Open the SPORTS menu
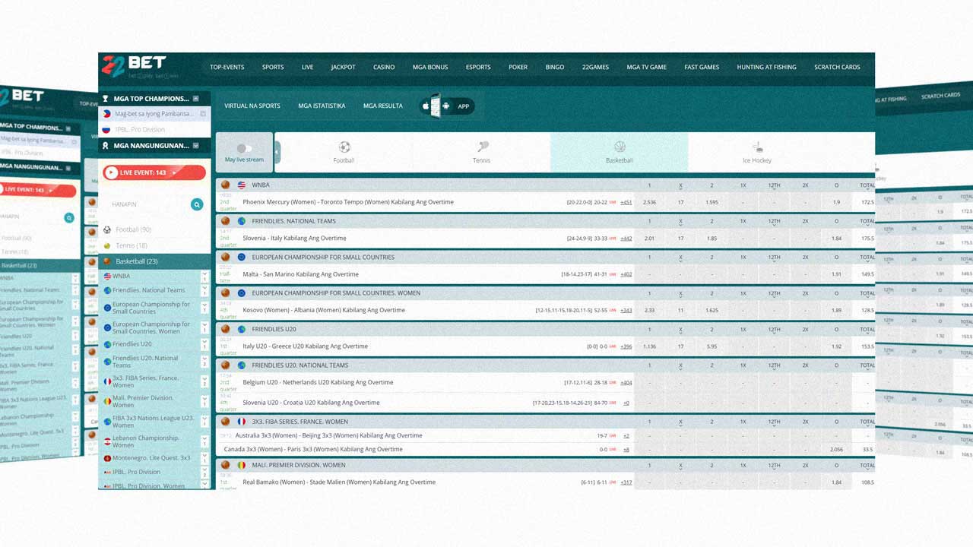The width and height of the screenshot is (973, 547). [x=273, y=67]
